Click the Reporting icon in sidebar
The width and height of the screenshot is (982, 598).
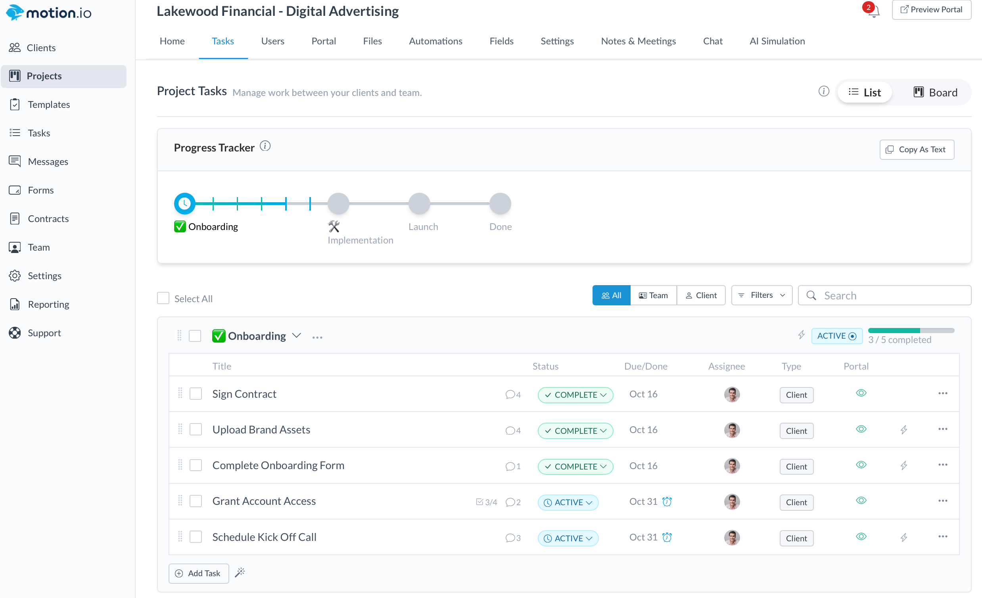15,305
